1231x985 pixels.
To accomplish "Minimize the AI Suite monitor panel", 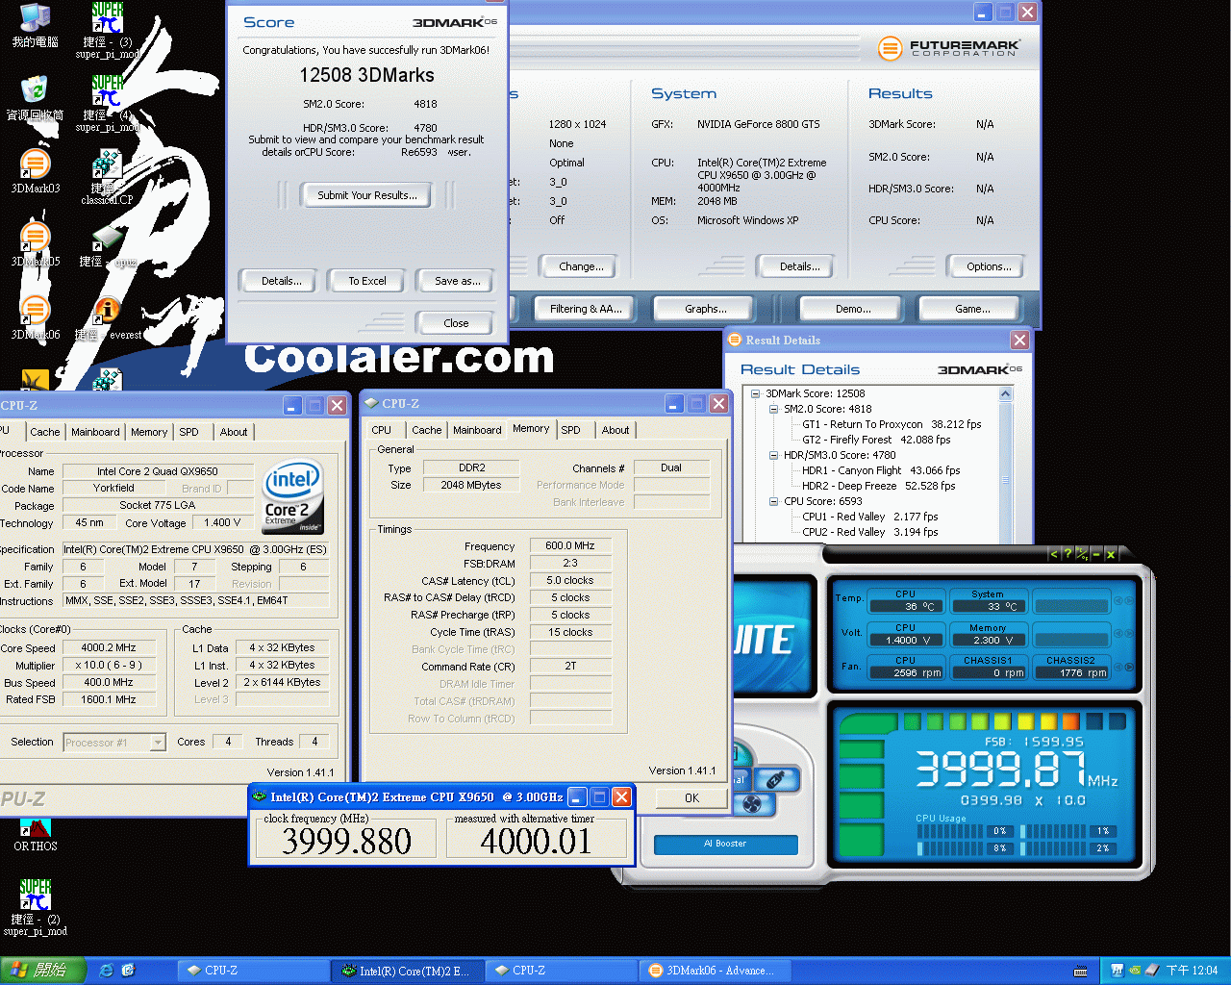I will point(1096,554).
